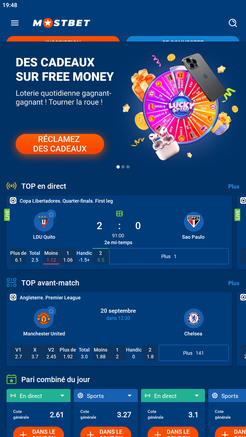The height and width of the screenshot is (437, 246).
Task: Select V1 odds 2.7 for Manchester United
Action: tap(18, 353)
